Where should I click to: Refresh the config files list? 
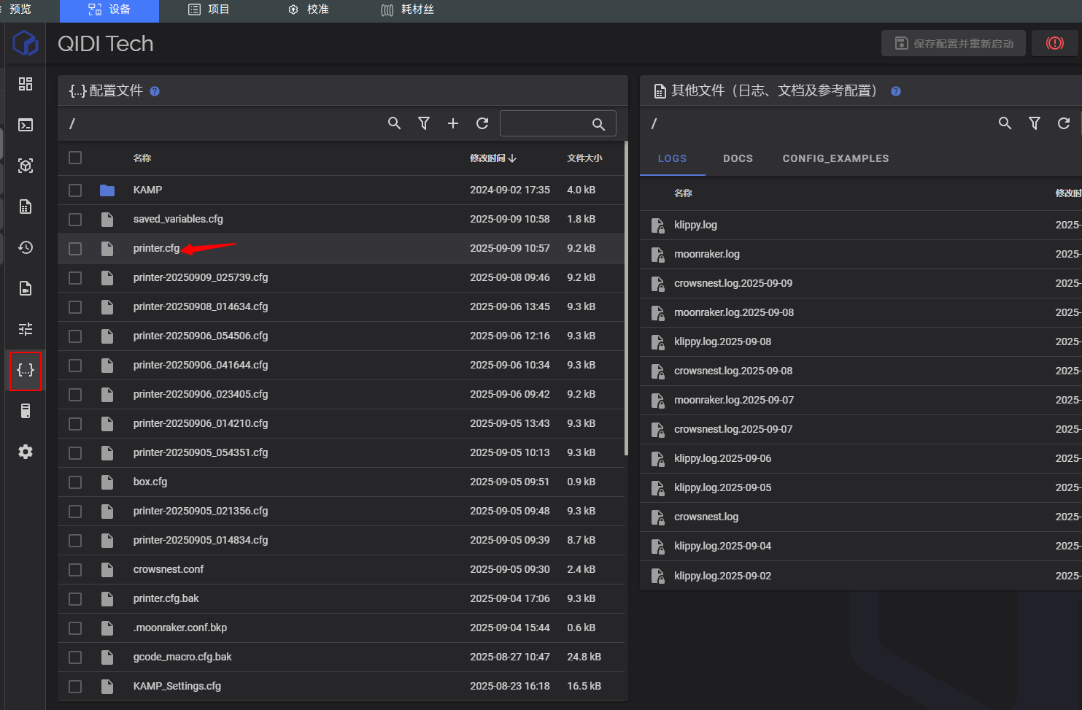pos(482,123)
